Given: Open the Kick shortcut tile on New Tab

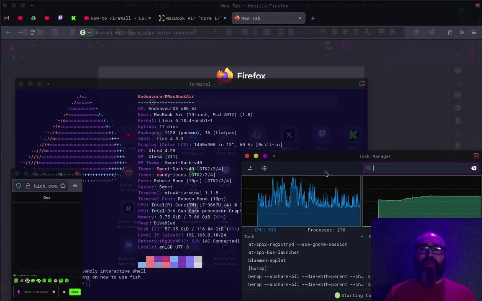Looking at the screenshot, I should click(x=353, y=135).
